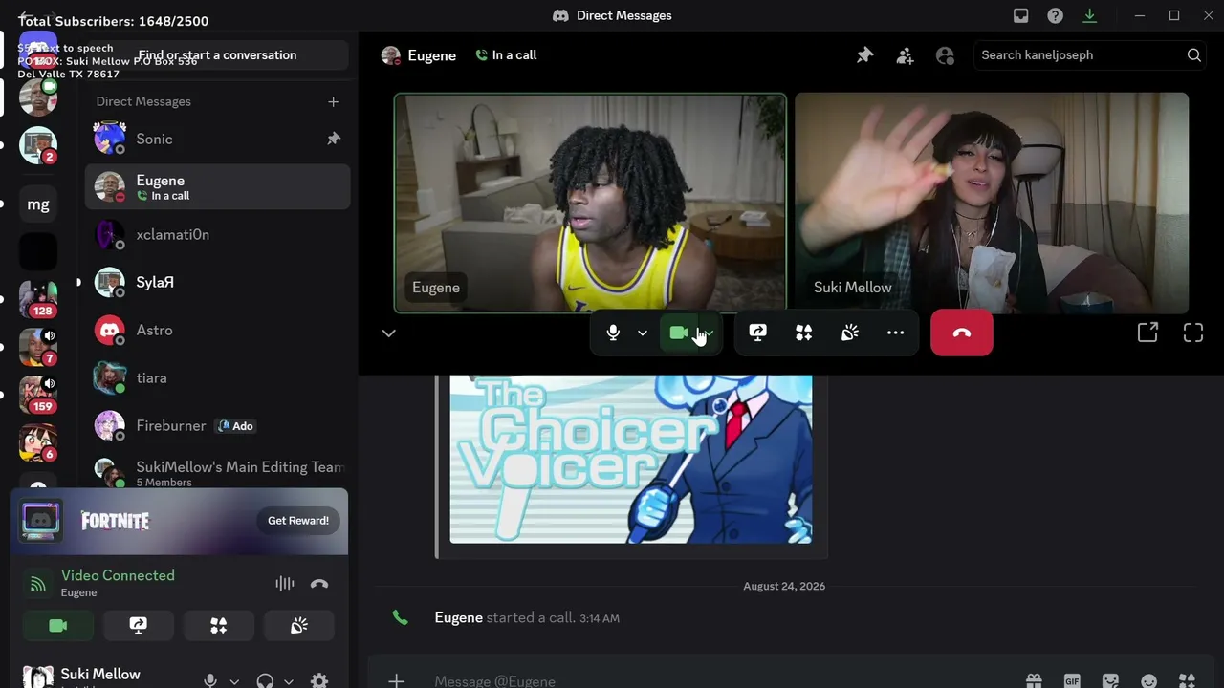Click Find or start a conversation
The height and width of the screenshot is (688, 1224).
218,55
